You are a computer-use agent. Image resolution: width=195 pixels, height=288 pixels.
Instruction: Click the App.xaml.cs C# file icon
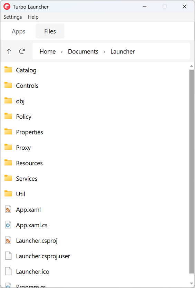8,225
